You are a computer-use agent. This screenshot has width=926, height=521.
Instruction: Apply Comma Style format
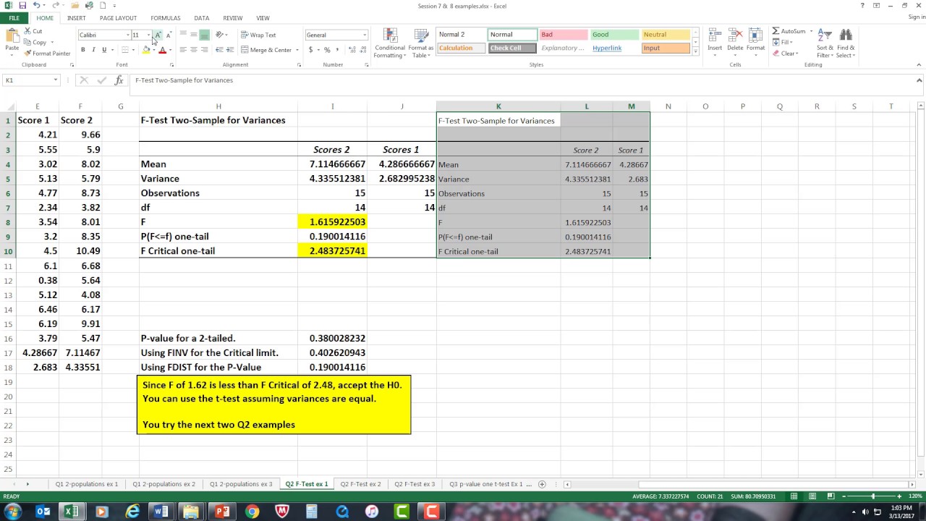coord(337,50)
